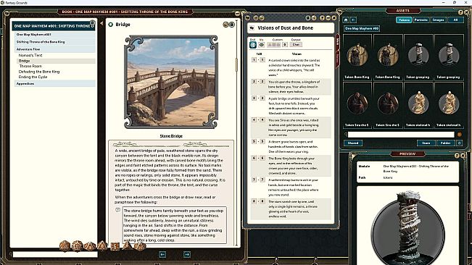
Task: Click the Stone Bridge caption link
Action: pos(171,136)
